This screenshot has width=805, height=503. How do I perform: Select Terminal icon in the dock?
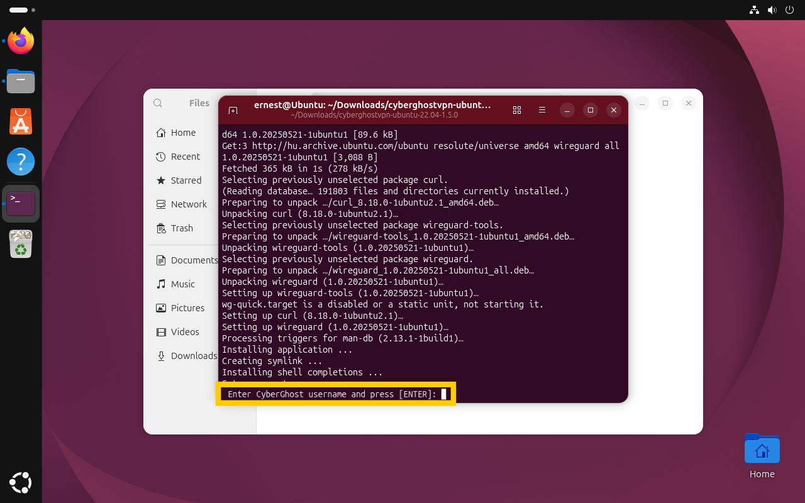21,203
